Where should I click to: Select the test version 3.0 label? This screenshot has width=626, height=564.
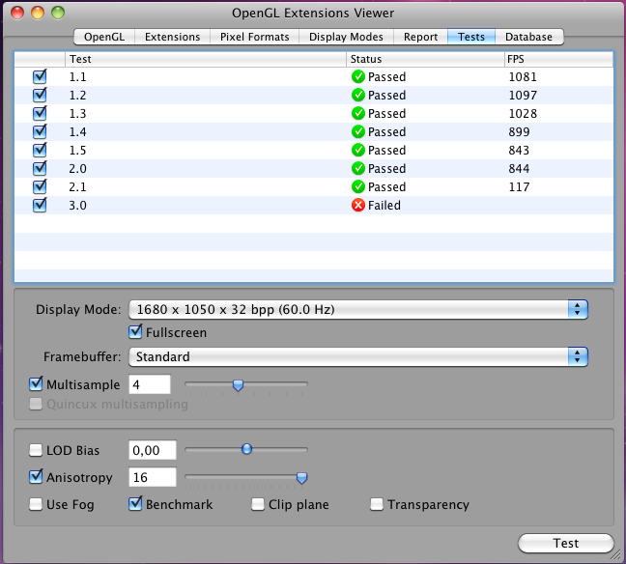click(x=77, y=205)
